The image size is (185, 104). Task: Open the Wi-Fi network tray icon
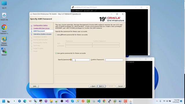pos(164,101)
